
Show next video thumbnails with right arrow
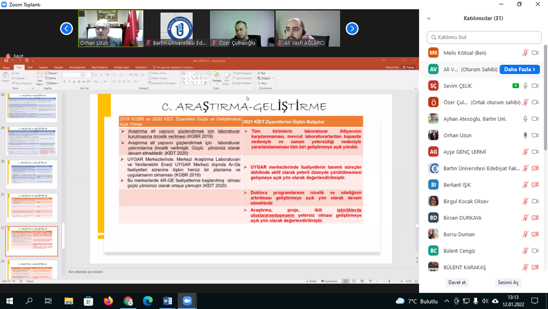tap(352, 28)
